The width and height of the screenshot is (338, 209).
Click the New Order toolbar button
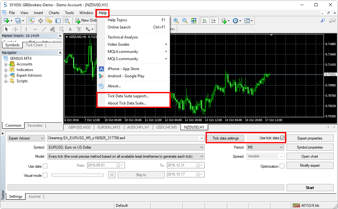86,20
